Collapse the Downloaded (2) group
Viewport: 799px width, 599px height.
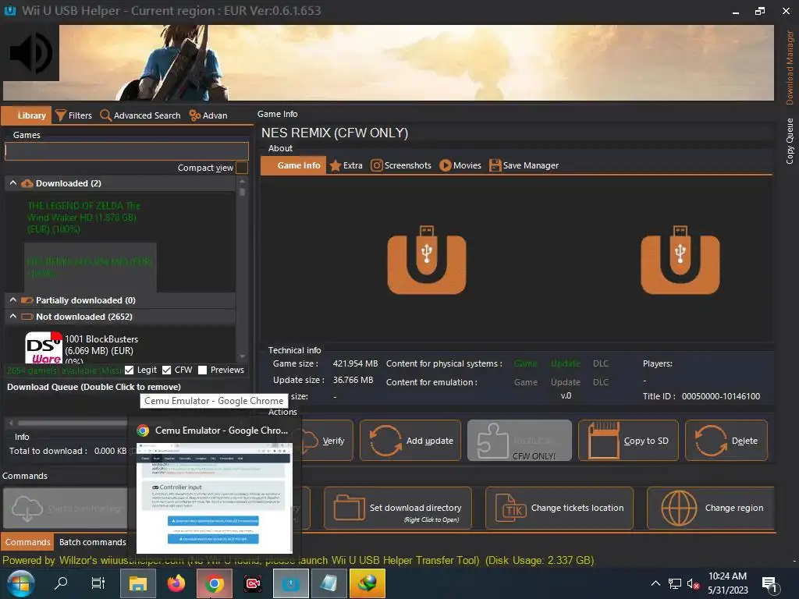point(13,183)
